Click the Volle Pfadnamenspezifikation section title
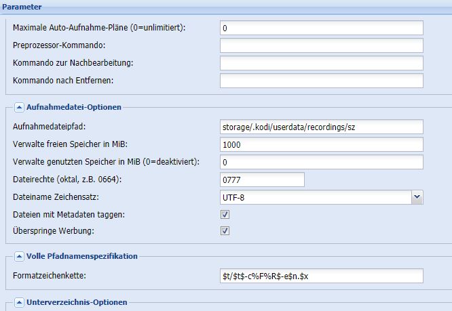452x311 pixels. coord(82,256)
